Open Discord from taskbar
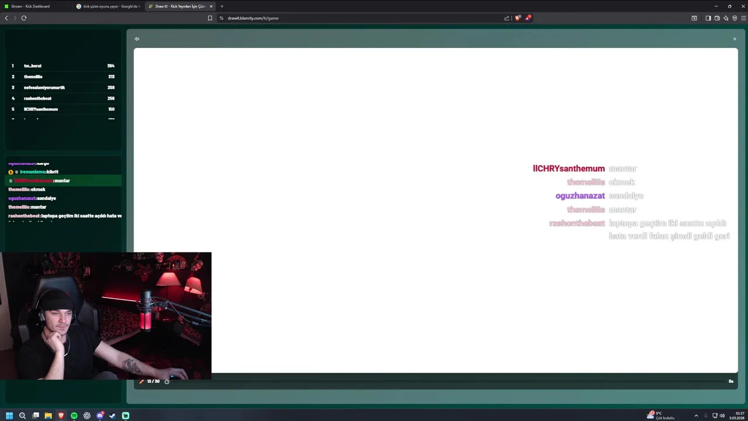748x421 pixels. [100, 416]
